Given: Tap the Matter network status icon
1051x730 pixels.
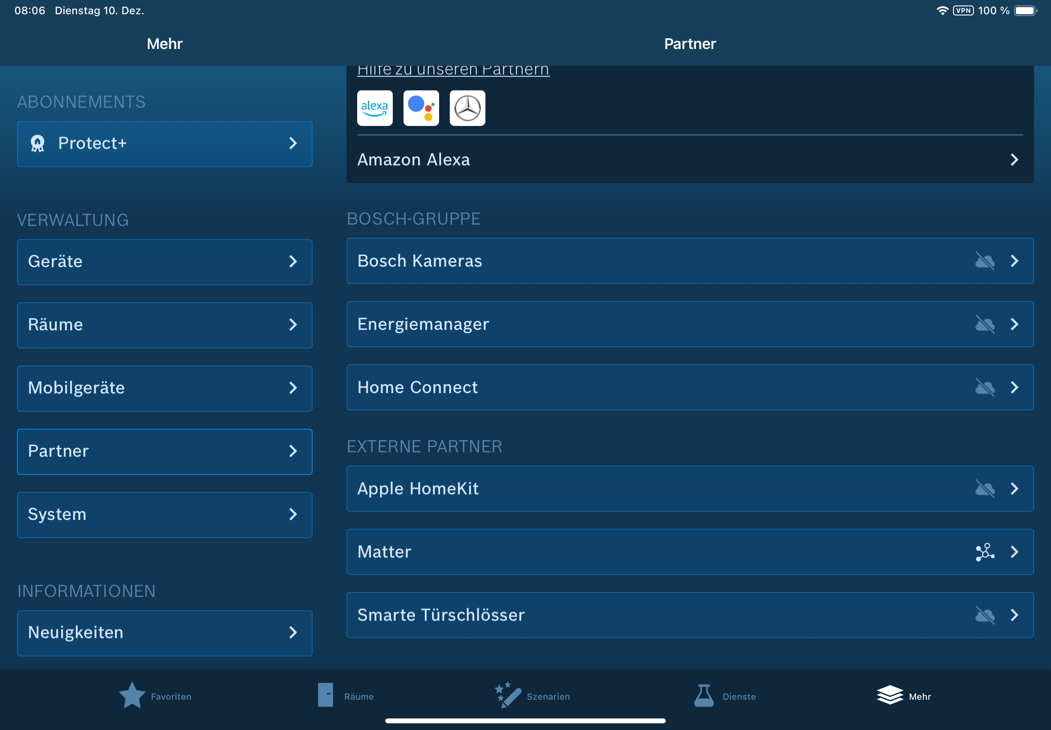Looking at the screenshot, I should click(x=985, y=552).
